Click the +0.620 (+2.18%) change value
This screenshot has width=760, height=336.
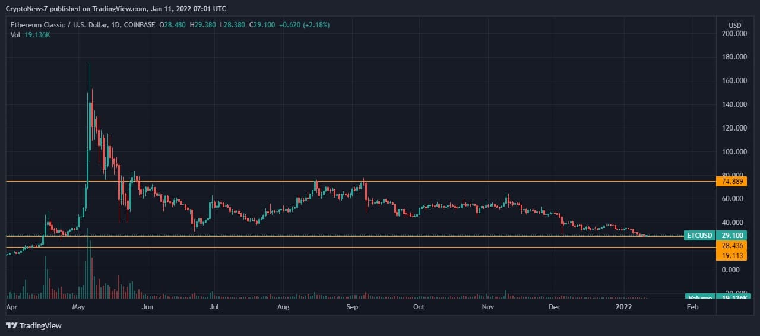coord(303,25)
